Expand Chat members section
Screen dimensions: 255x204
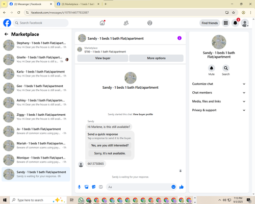pyautogui.click(x=219, y=93)
